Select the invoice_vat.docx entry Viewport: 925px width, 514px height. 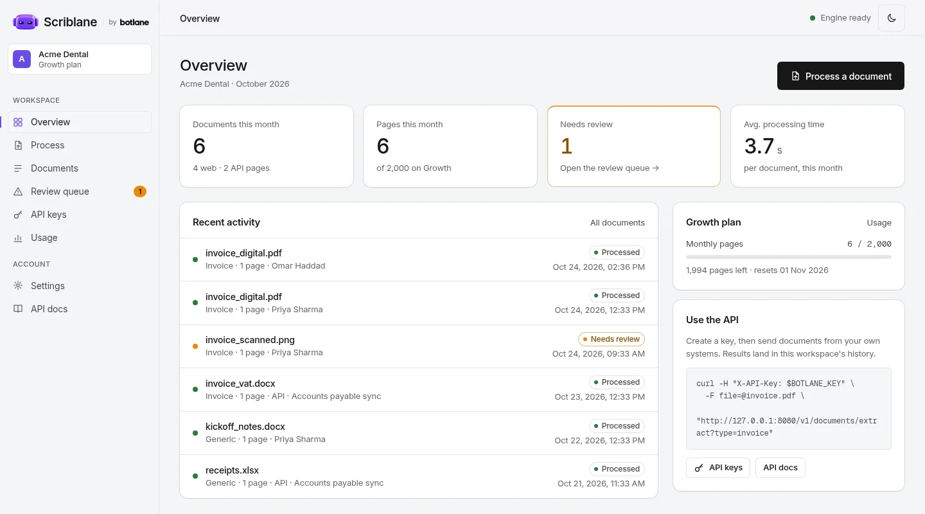coord(419,389)
